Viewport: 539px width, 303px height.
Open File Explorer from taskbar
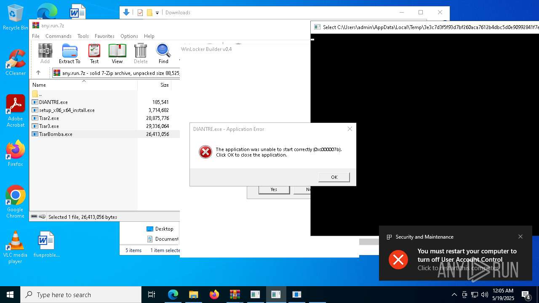click(x=194, y=295)
